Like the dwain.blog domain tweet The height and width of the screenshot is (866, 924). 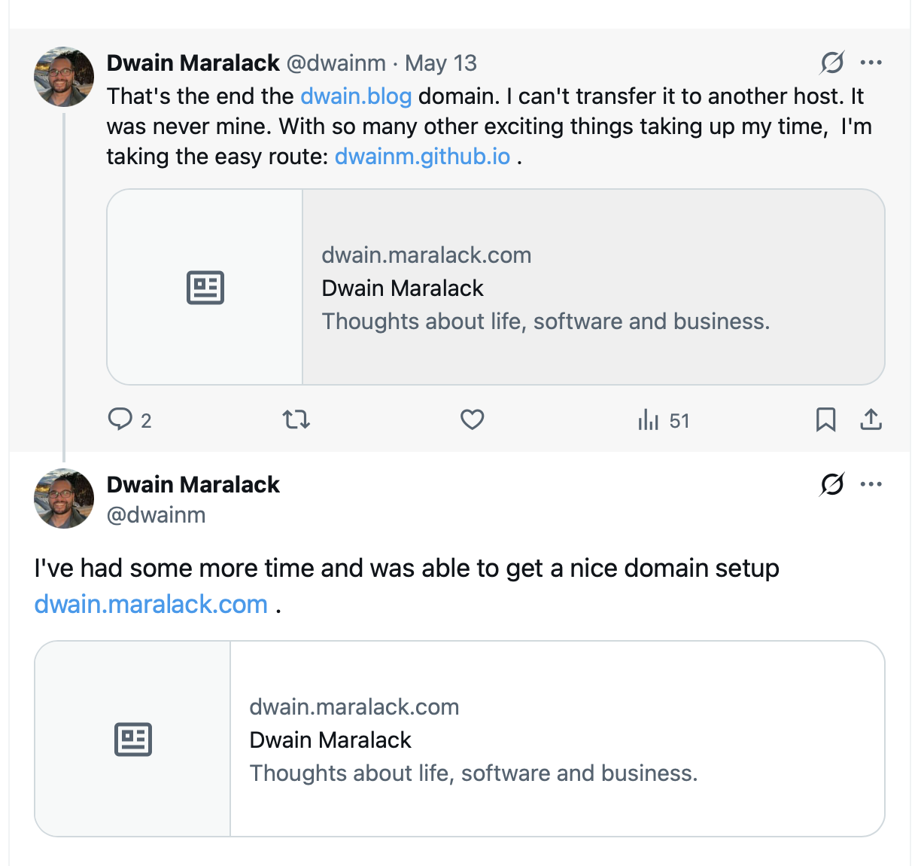click(x=472, y=419)
